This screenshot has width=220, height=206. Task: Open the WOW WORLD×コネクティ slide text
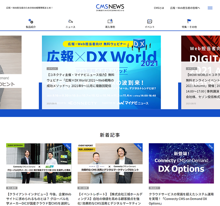pos(203,86)
